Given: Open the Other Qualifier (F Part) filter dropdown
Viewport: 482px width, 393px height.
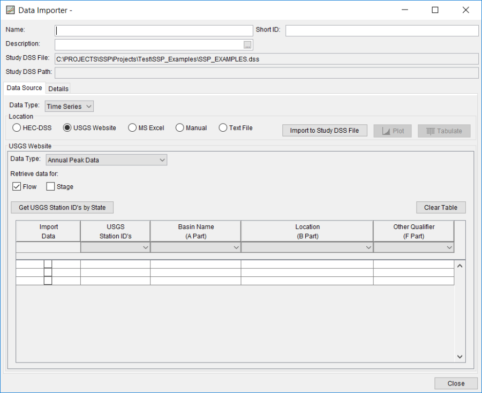Looking at the screenshot, I should (x=414, y=247).
